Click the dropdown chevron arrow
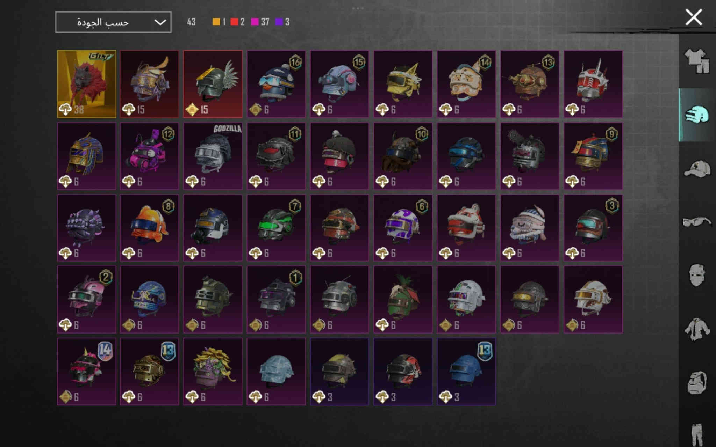716x447 pixels. [160, 22]
